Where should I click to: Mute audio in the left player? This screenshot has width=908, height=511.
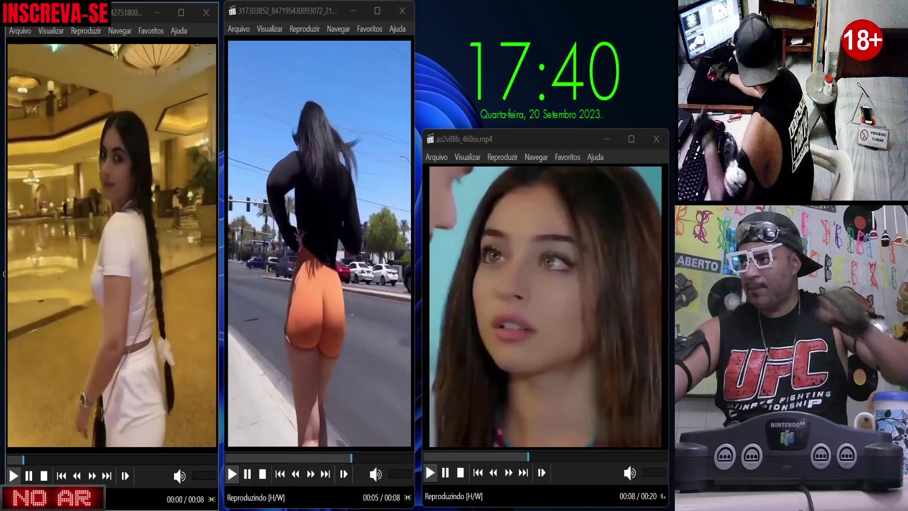(179, 476)
